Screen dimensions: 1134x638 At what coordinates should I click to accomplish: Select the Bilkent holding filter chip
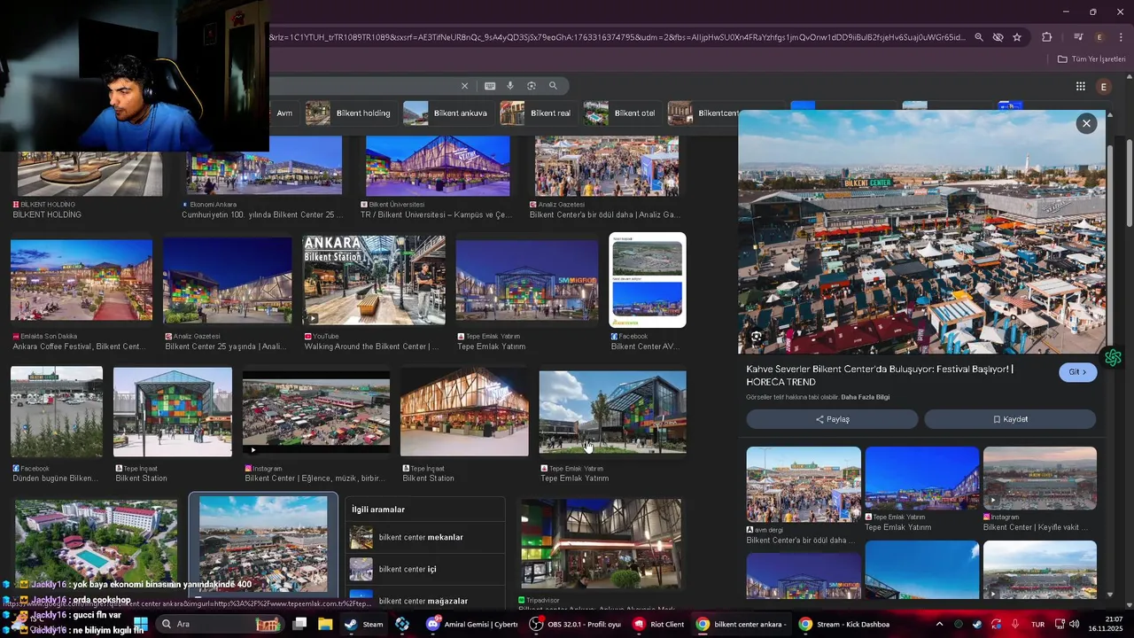(348, 113)
